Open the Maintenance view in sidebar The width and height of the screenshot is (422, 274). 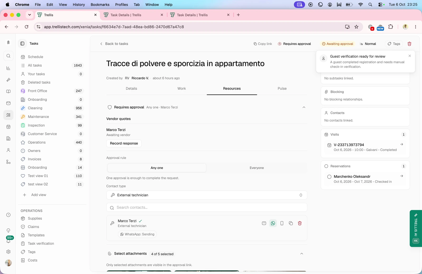(52, 117)
